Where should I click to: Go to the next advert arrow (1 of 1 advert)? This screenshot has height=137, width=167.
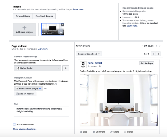(x=160, y=46)
